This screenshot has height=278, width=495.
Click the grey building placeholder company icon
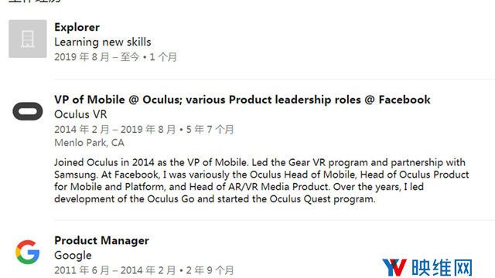[x=28, y=39]
